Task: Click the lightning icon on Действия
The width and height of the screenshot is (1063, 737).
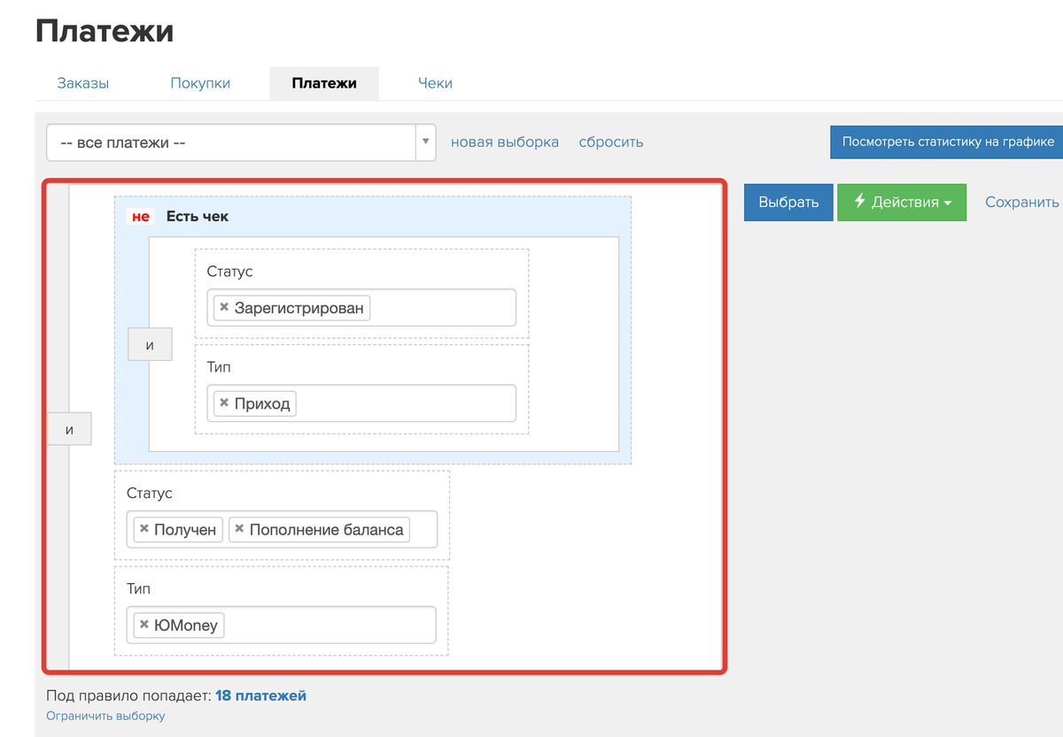Action: (859, 202)
